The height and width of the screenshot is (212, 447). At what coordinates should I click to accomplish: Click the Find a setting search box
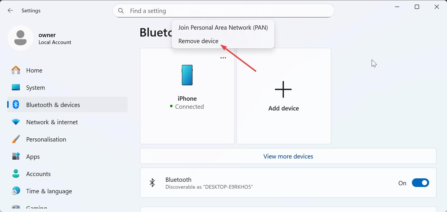click(227, 11)
